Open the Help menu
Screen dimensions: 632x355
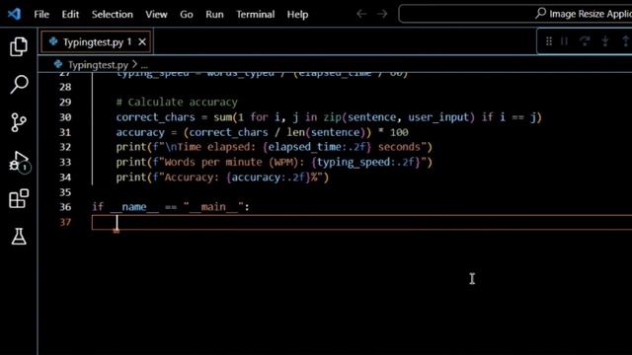[297, 15]
